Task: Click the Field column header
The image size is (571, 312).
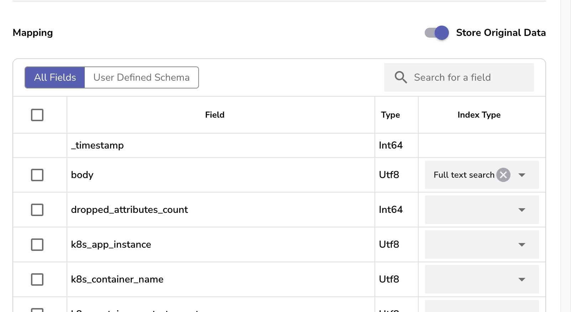Action: (215, 115)
